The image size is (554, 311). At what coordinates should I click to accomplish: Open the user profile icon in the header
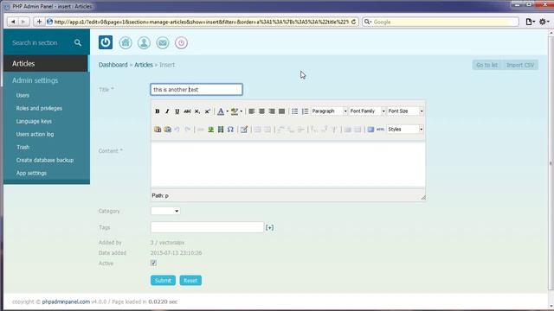tap(144, 42)
